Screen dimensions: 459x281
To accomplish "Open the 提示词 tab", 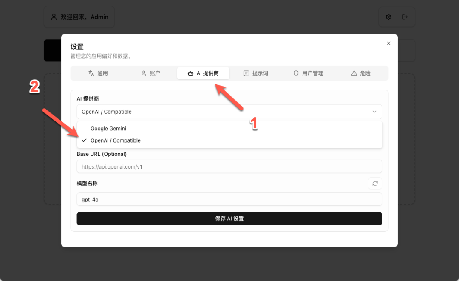I will point(256,73).
